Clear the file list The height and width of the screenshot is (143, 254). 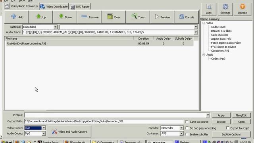pos(114,17)
